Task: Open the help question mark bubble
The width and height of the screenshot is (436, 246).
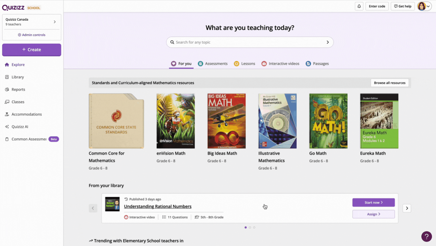Action: (426, 236)
